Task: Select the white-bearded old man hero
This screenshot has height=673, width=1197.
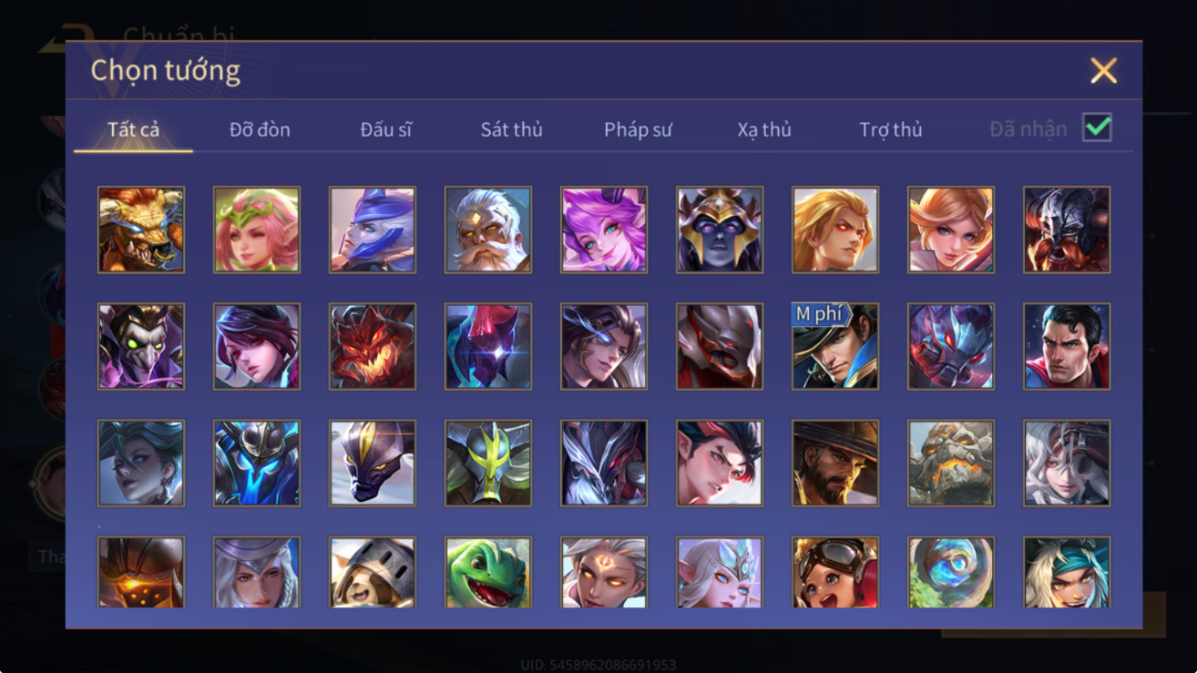Action: pyautogui.click(x=488, y=230)
